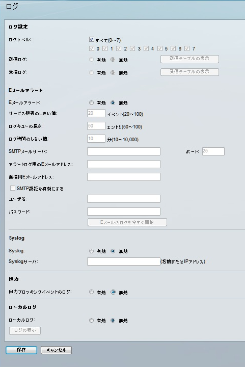
Task: Select 有効 for 送信ログ
Action: pyautogui.click(x=91, y=60)
